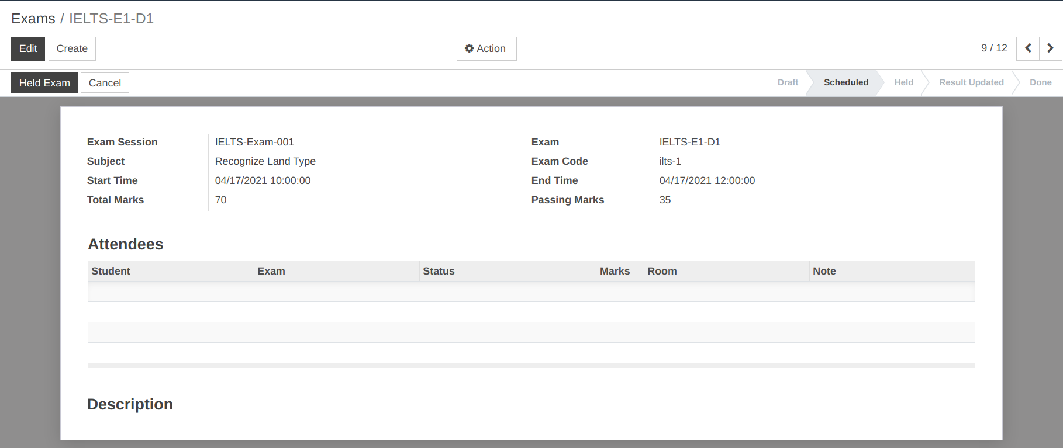Screen dimensions: 1063x448
Task: Open the Action gear dropdown
Action: [x=486, y=48]
